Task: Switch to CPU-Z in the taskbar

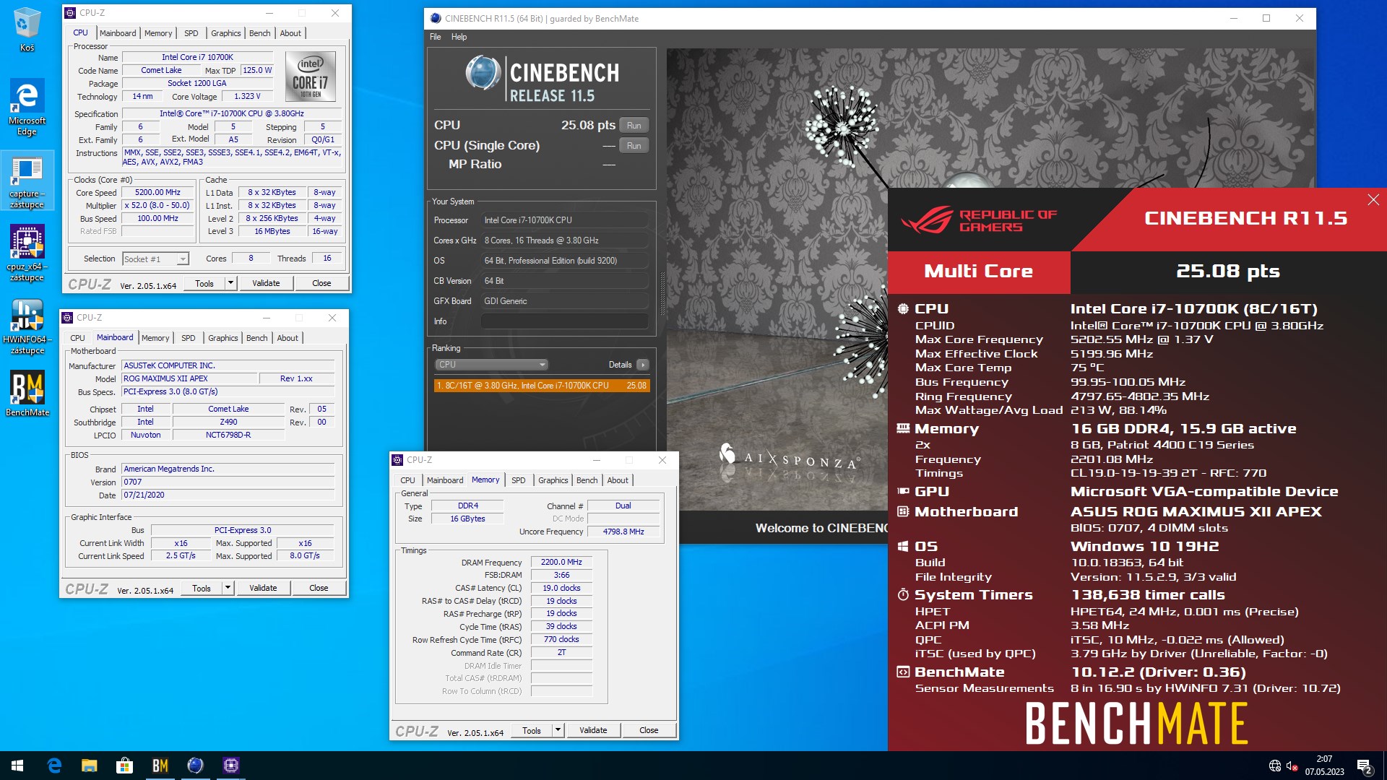Action: point(231,766)
